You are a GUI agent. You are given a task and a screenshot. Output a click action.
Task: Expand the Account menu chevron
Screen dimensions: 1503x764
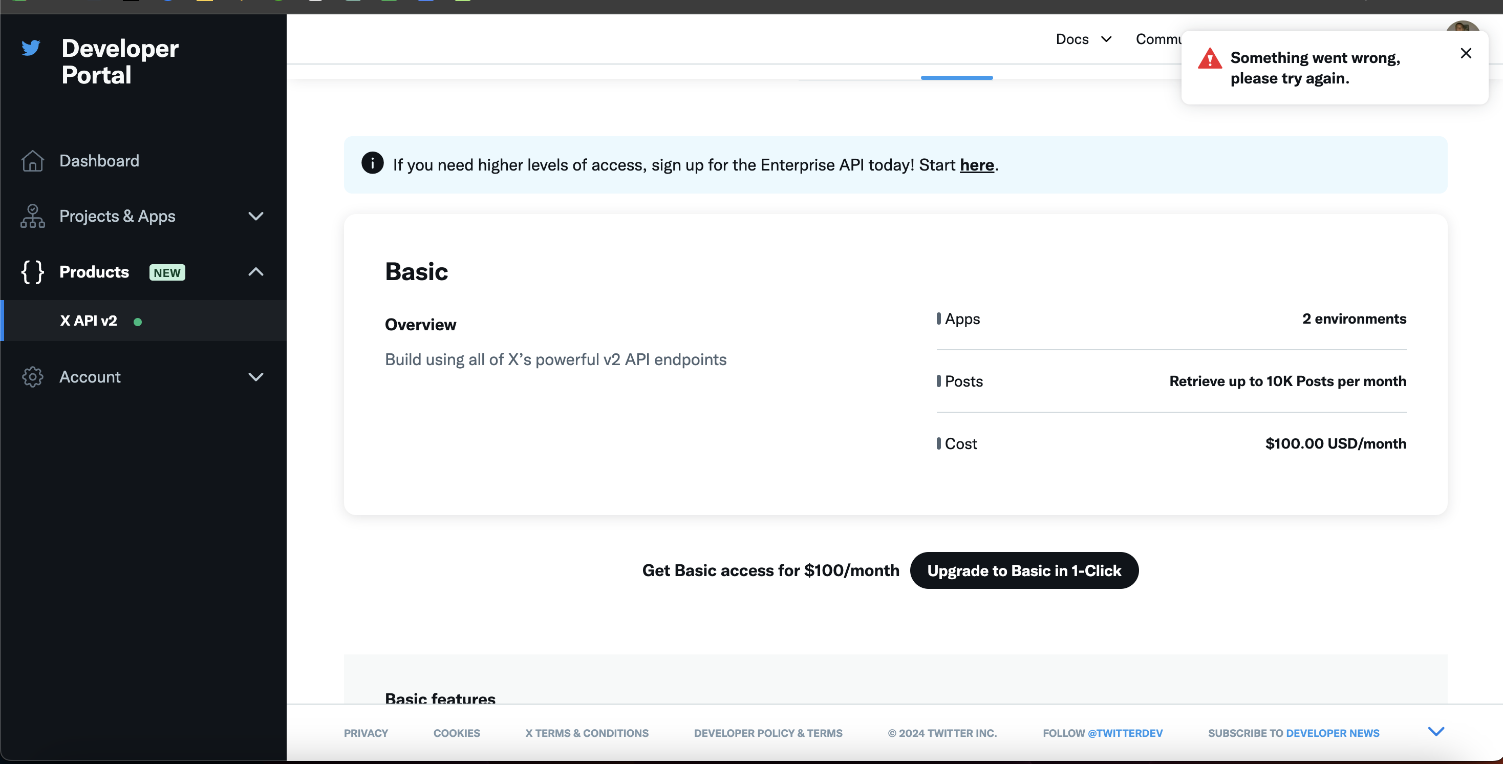pos(255,377)
